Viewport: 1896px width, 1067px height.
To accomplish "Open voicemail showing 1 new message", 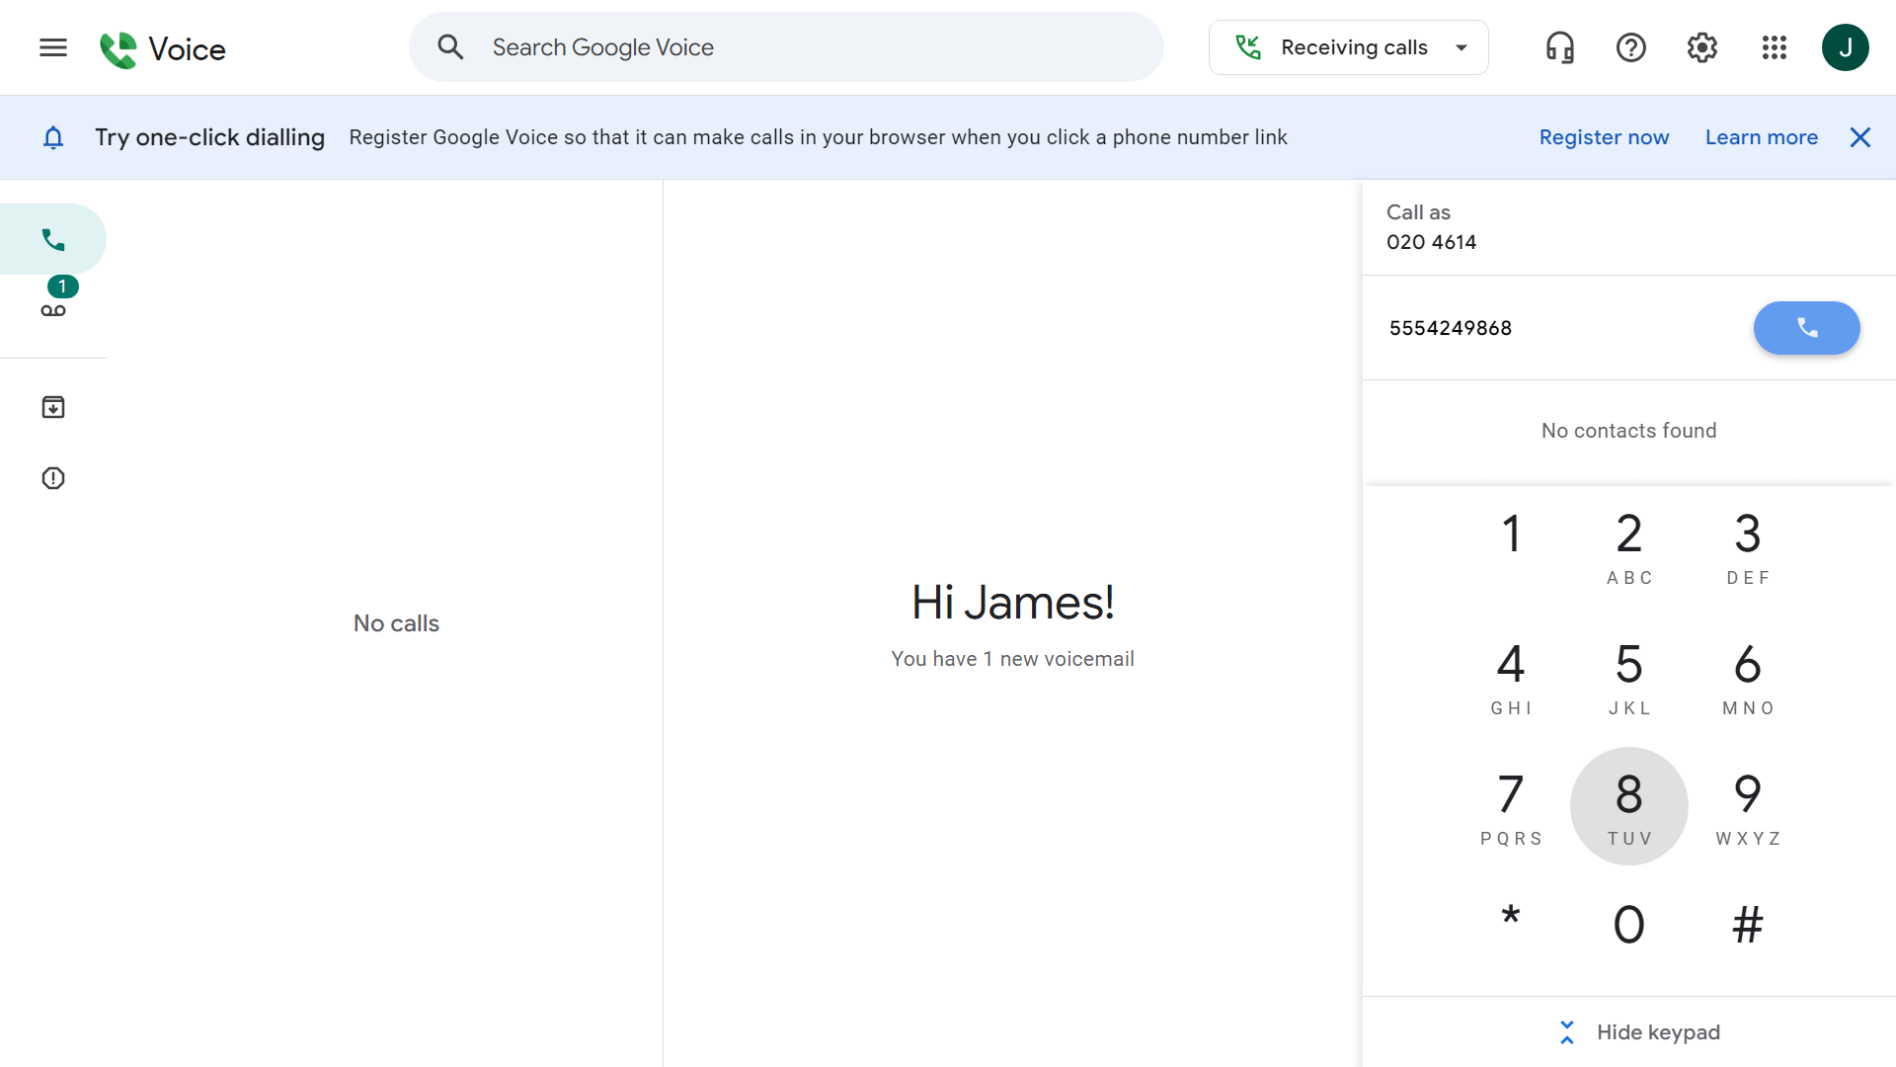I will click(x=52, y=309).
